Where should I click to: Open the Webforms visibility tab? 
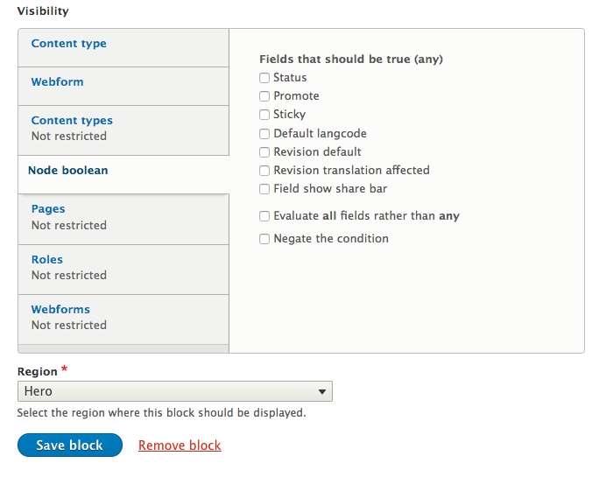[123, 319]
